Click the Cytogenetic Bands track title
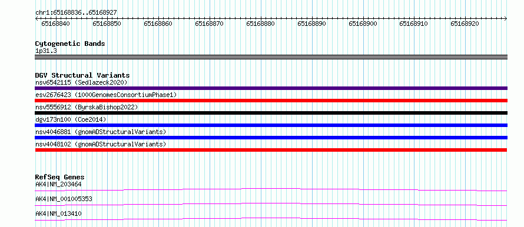The height and width of the screenshot is (227, 524). (70, 44)
